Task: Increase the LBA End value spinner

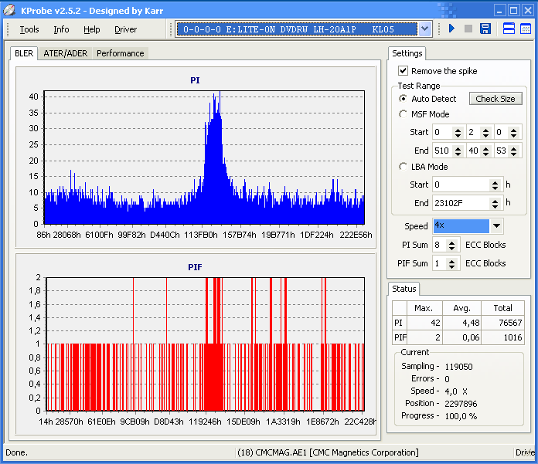Action: [x=495, y=200]
